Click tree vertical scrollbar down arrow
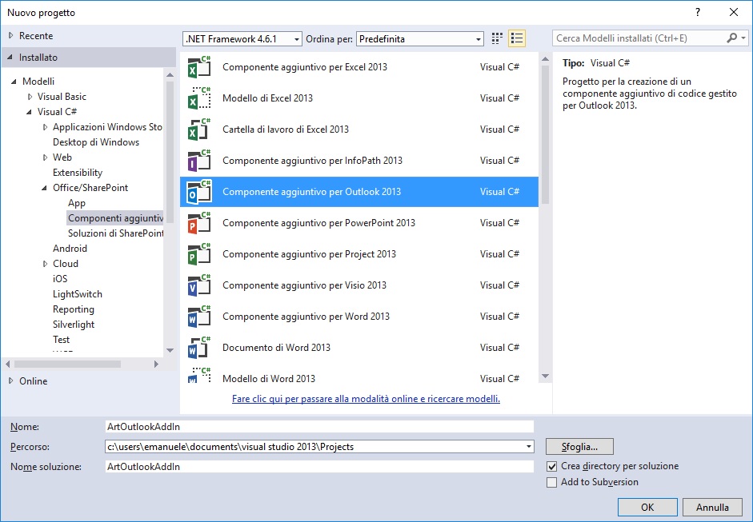 [x=170, y=350]
